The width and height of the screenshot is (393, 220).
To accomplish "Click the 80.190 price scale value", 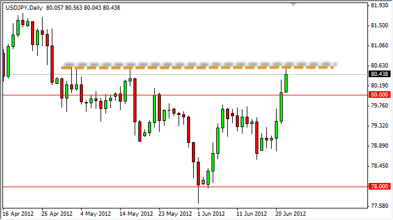I will coord(380,86).
